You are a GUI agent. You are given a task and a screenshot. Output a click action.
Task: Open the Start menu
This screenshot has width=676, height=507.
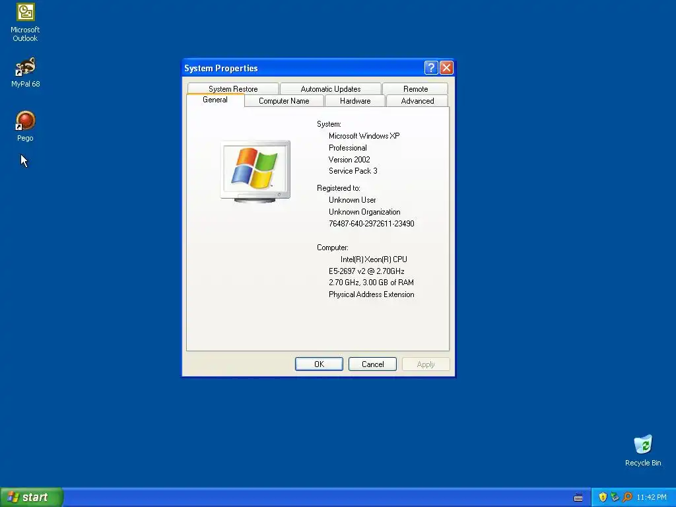coord(32,497)
